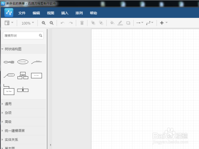Click the redo arrow icon
The image size is (199, 149).
tap(70, 23)
